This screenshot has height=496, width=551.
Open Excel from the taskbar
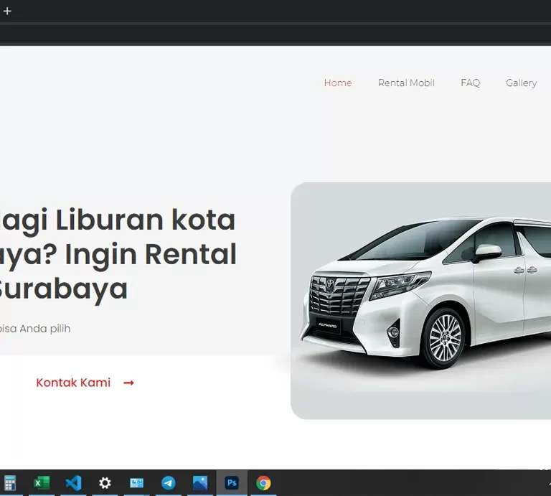(42, 483)
